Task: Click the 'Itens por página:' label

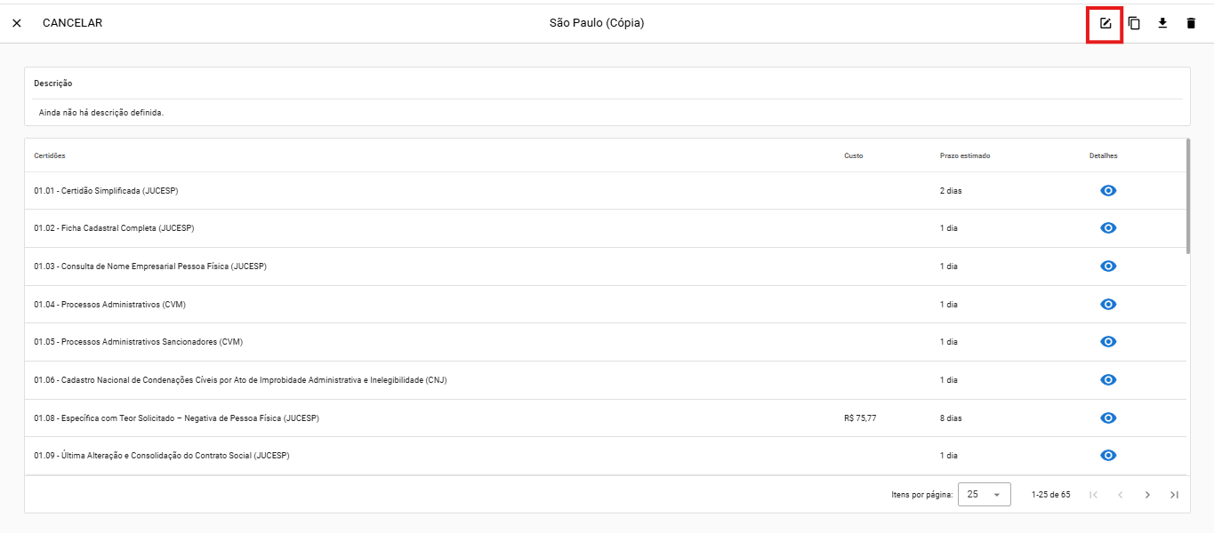Action: (922, 495)
